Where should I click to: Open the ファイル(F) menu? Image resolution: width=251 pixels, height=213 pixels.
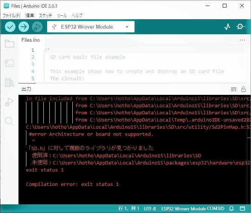point(12,15)
